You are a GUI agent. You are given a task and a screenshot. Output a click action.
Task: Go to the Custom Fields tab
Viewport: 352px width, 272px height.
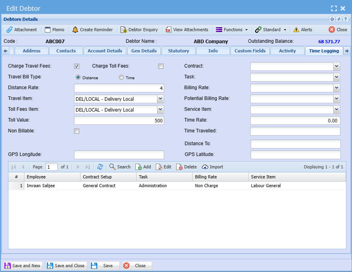tap(250, 51)
